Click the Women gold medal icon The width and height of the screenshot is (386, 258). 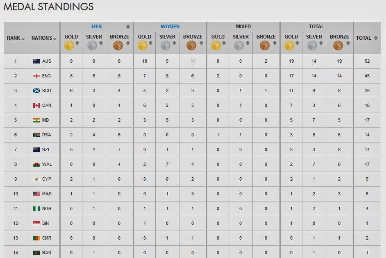click(143, 46)
